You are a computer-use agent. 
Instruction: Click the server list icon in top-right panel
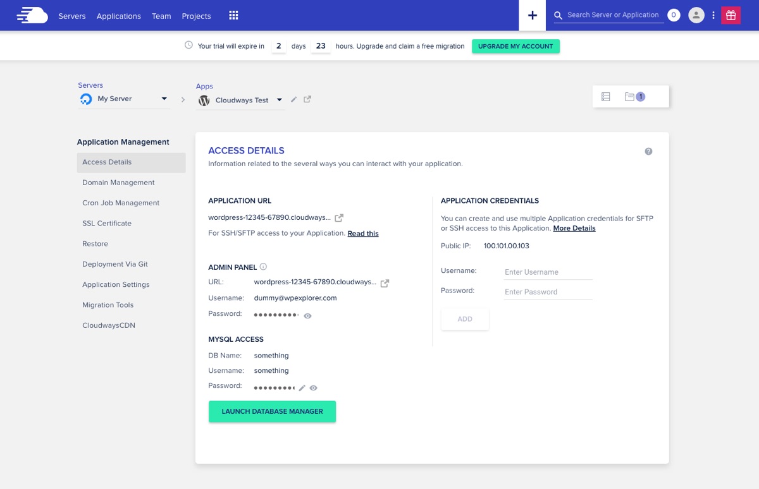pyautogui.click(x=606, y=97)
